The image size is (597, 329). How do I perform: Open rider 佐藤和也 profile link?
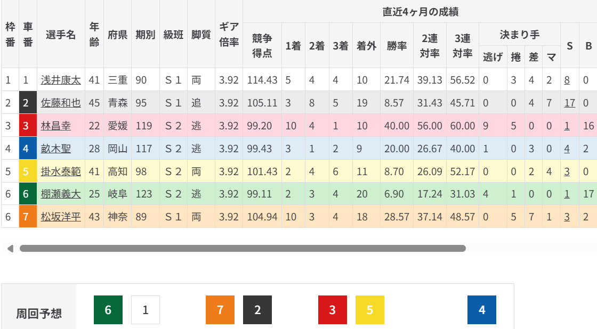pyautogui.click(x=61, y=103)
